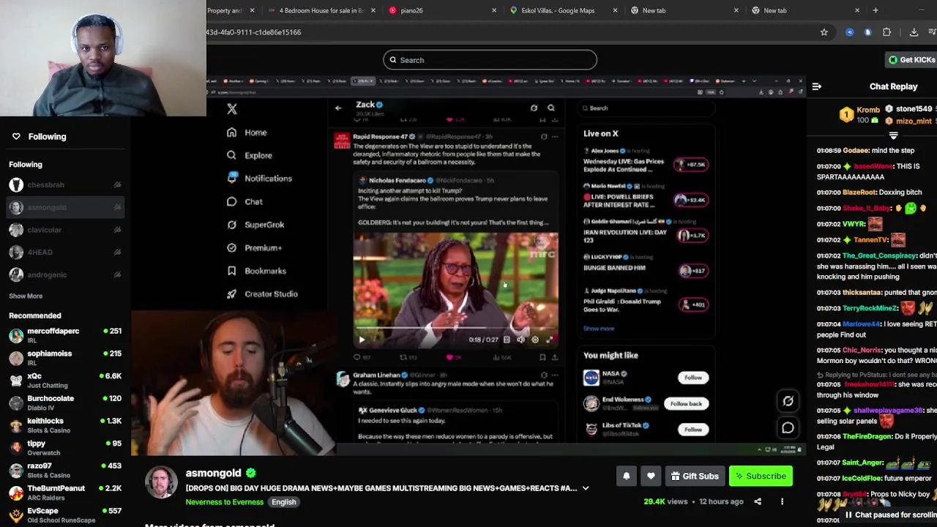937x527 pixels.
Task: Click the Kick logo in Get KICKs
Action: [x=892, y=60]
